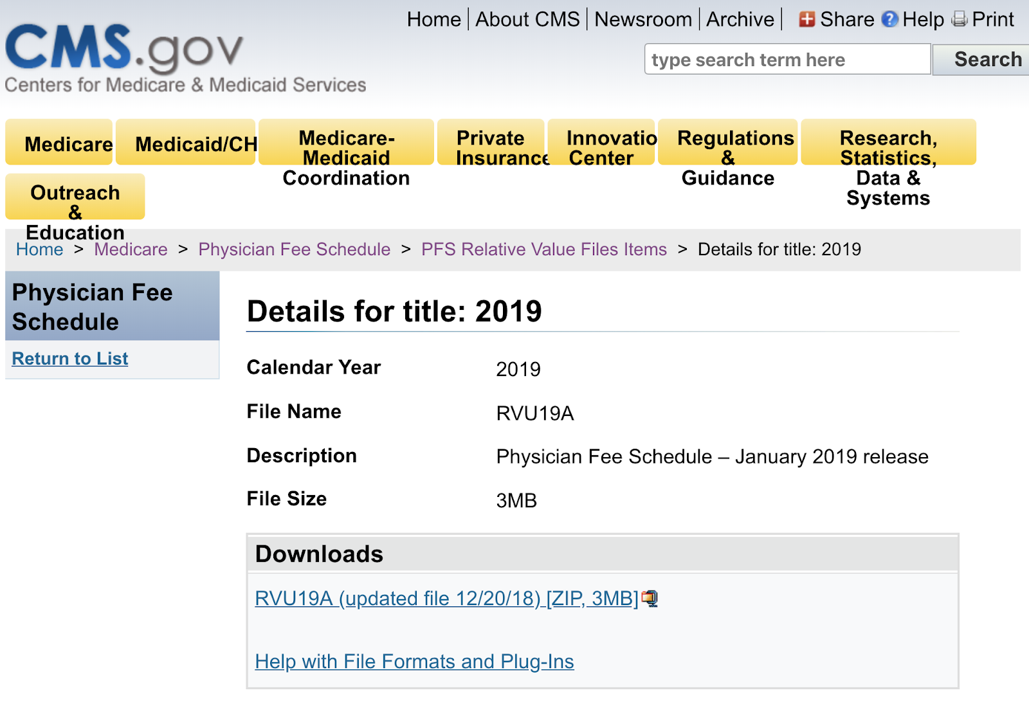Download RVU19A updated file ZIP link

(x=446, y=599)
